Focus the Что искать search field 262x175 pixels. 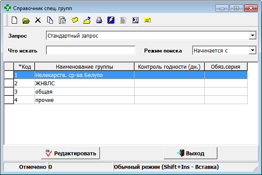(x=91, y=50)
